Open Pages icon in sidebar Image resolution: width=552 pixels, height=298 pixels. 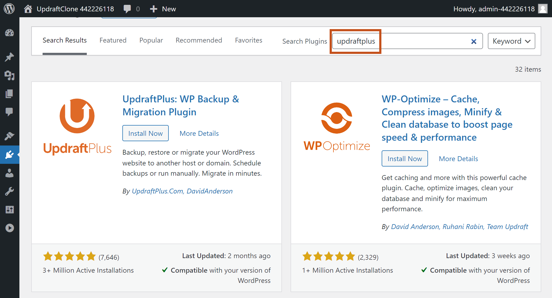pyautogui.click(x=10, y=93)
